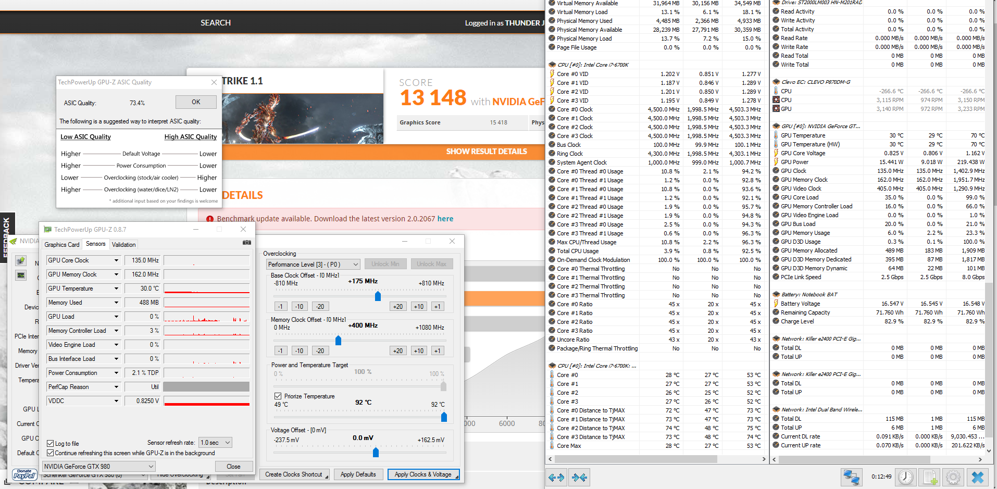This screenshot has height=489, width=997.
Task: Open NVIDIA GeForce GTX 980 GPU selector
Action: tap(98, 467)
